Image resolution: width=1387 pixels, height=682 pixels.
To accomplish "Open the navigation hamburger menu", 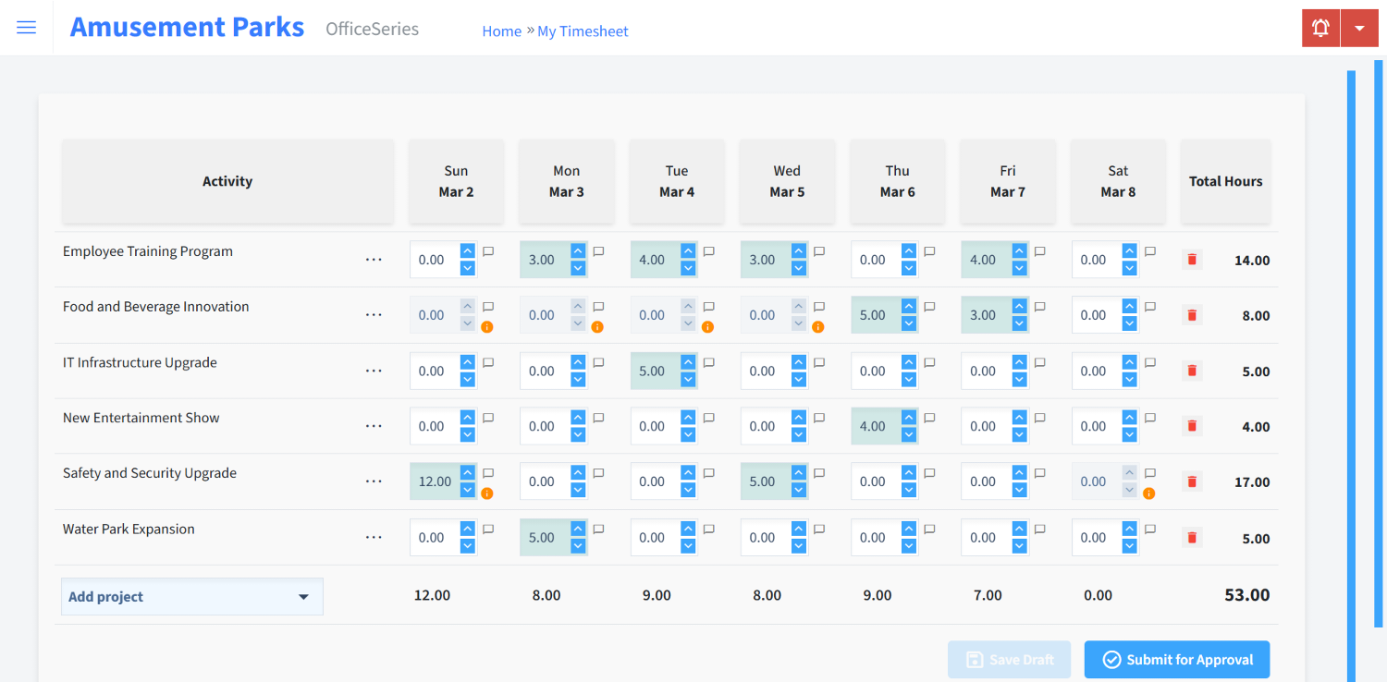I will 26,27.
